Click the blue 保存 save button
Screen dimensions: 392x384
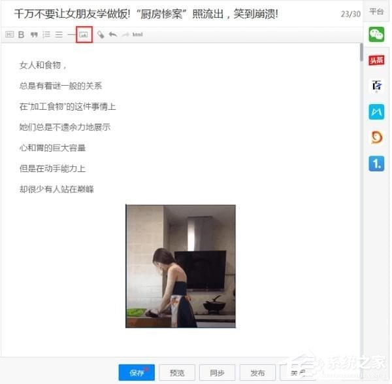pos(137,372)
